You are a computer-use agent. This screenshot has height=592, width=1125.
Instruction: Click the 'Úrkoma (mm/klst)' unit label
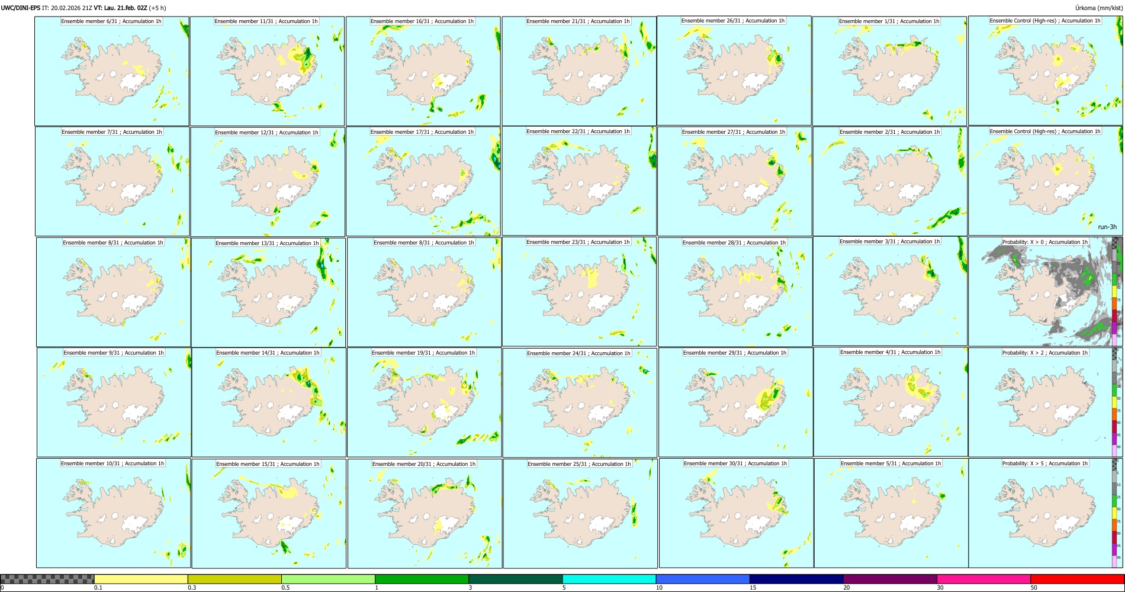tap(1099, 8)
